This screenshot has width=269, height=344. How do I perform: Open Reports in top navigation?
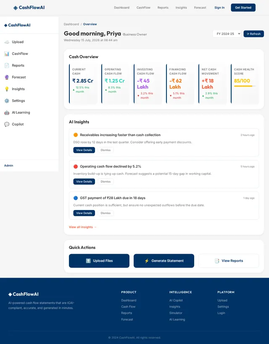click(163, 8)
